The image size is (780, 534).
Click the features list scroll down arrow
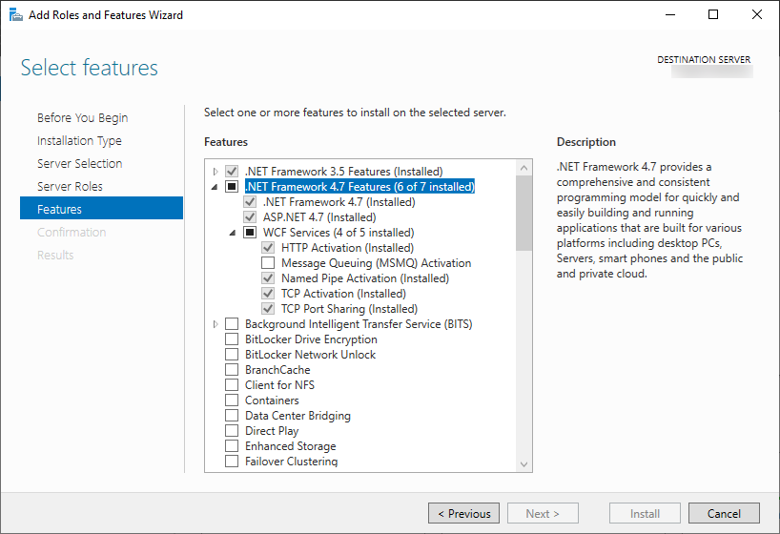pyautogui.click(x=523, y=463)
